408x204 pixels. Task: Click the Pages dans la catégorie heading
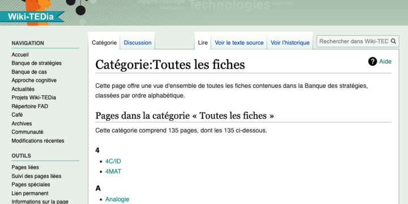185,116
